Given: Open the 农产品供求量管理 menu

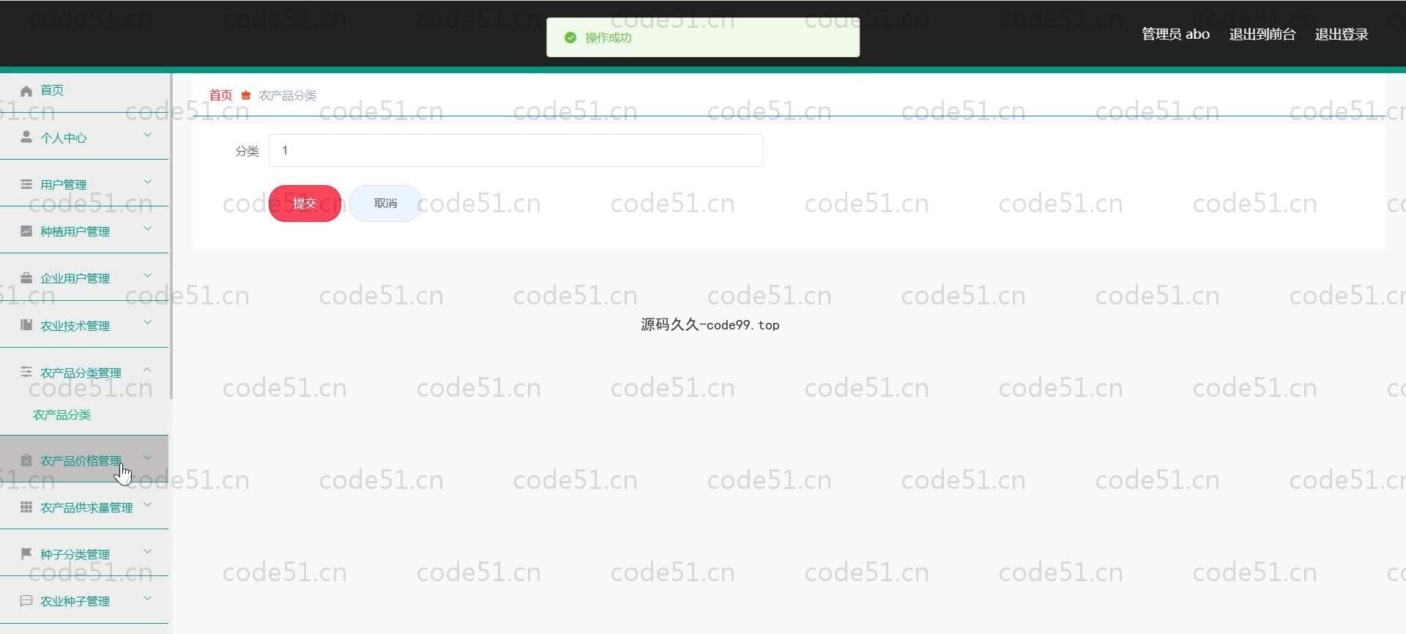Looking at the screenshot, I should click(x=84, y=507).
